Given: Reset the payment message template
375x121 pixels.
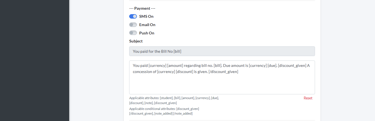Looking at the screenshot, I should 308,98.
